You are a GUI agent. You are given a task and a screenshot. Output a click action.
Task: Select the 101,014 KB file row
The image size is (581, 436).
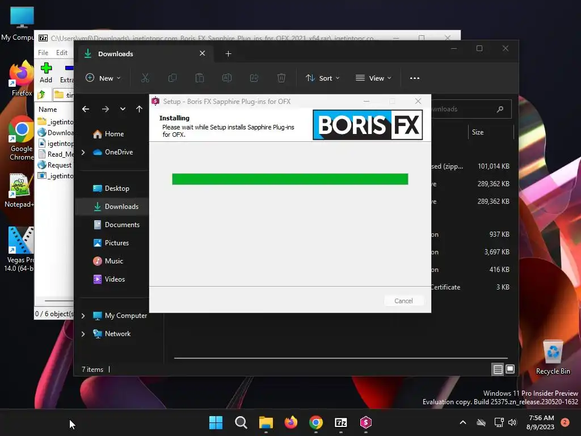(x=470, y=166)
